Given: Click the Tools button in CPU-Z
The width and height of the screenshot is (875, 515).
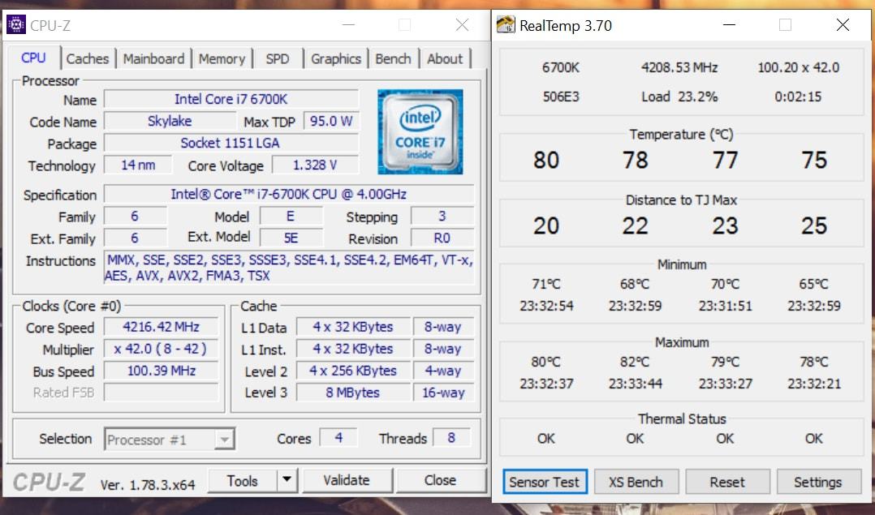Looking at the screenshot, I should tap(242, 480).
